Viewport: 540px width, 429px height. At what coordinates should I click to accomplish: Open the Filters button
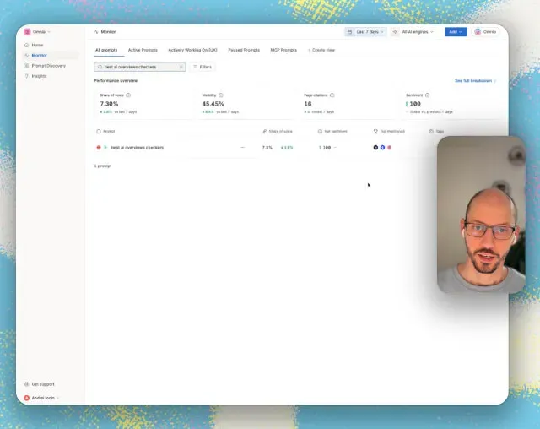tap(202, 67)
